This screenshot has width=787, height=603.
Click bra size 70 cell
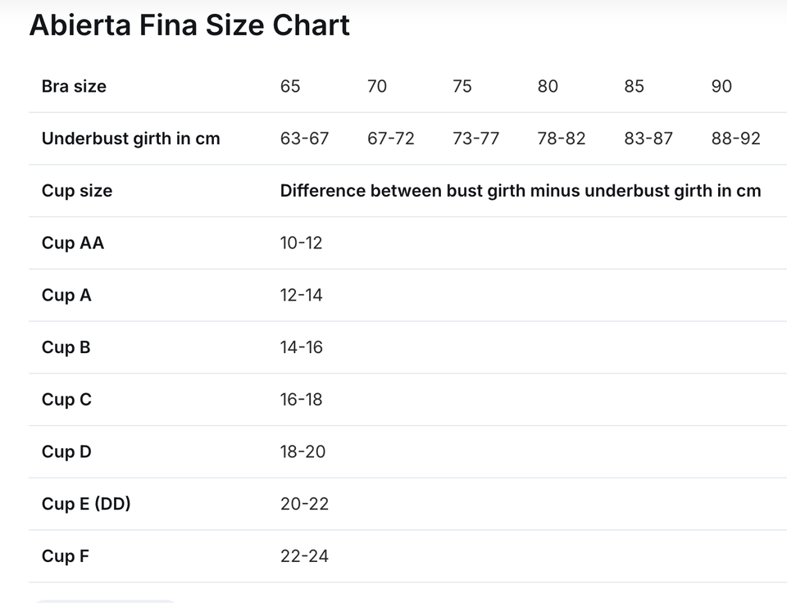click(377, 86)
